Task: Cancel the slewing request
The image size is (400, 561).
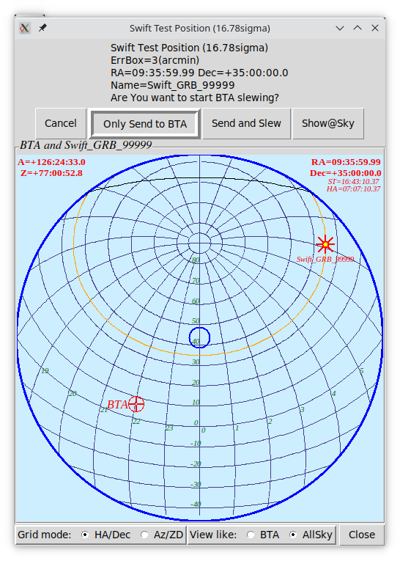Action: [x=61, y=123]
